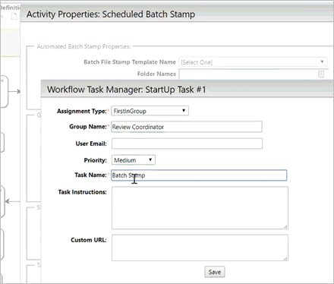The image size is (334, 284).
Task: Click the Task Instructions text area
Action: pyautogui.click(x=200, y=208)
